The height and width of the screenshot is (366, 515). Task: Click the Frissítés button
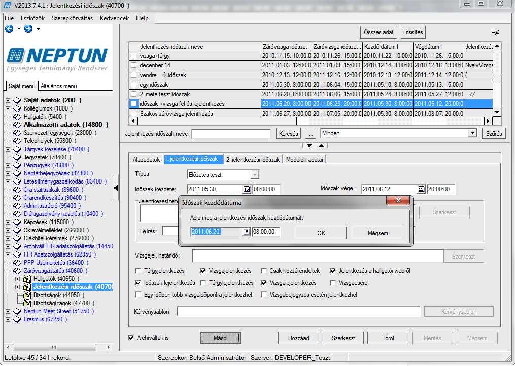coord(413,32)
